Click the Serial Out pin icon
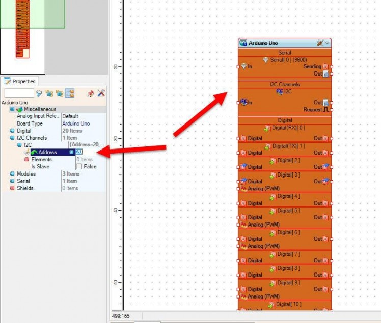Viewport: 381px width, 323px height. [x=325, y=74]
